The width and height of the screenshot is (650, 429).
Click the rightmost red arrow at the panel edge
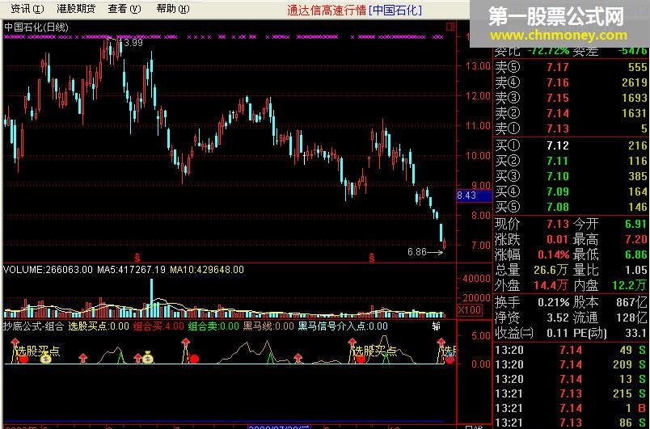441,342
